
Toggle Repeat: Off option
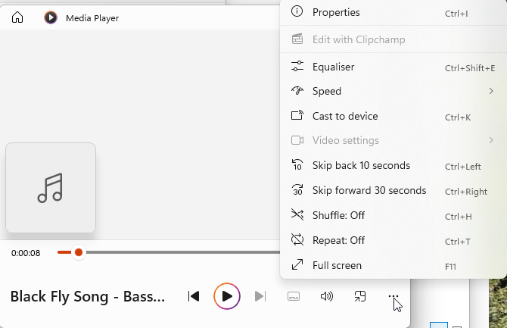click(x=338, y=240)
